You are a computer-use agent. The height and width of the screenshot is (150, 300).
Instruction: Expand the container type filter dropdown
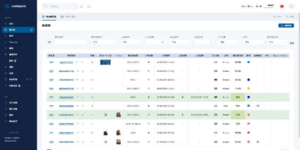click(103, 42)
